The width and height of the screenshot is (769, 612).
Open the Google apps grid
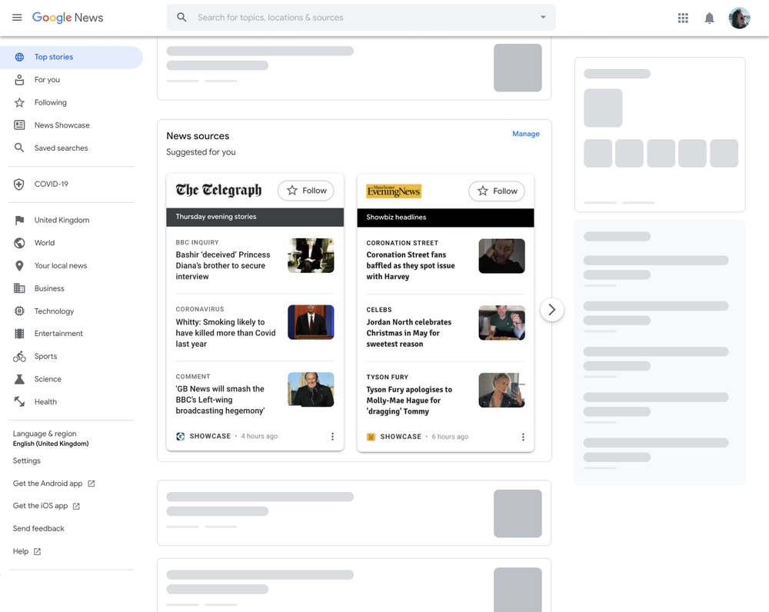point(683,18)
